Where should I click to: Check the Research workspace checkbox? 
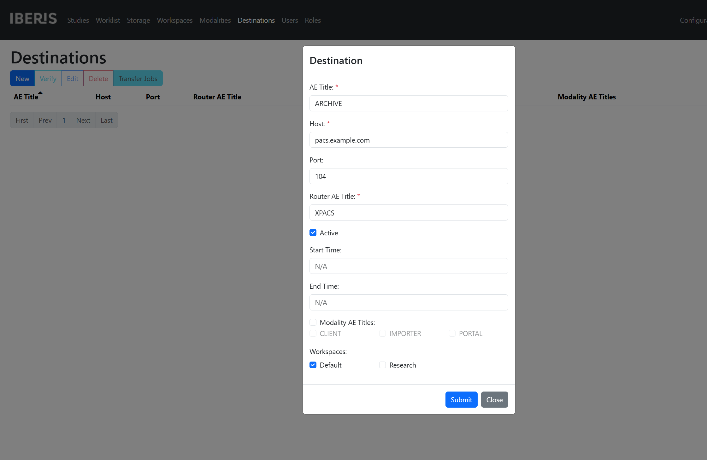pos(382,365)
